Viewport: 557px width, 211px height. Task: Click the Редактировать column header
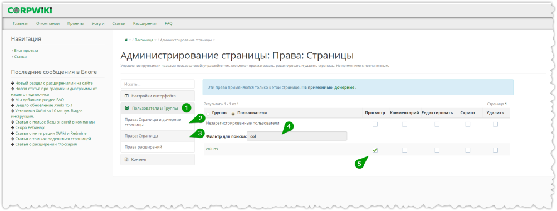(437, 113)
